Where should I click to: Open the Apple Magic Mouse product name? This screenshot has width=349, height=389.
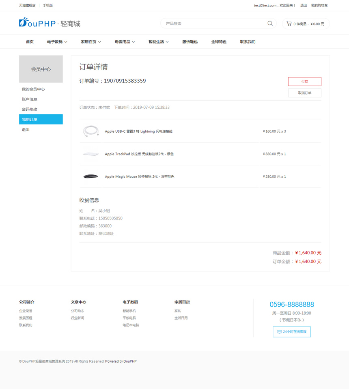point(140,176)
